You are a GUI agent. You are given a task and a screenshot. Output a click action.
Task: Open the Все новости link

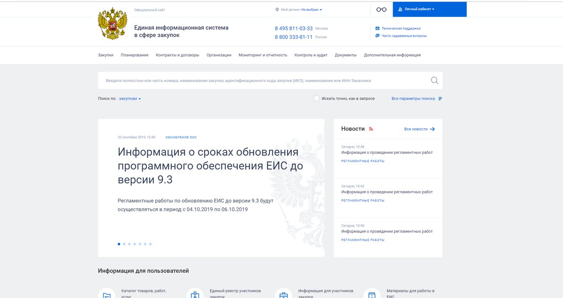(x=416, y=129)
